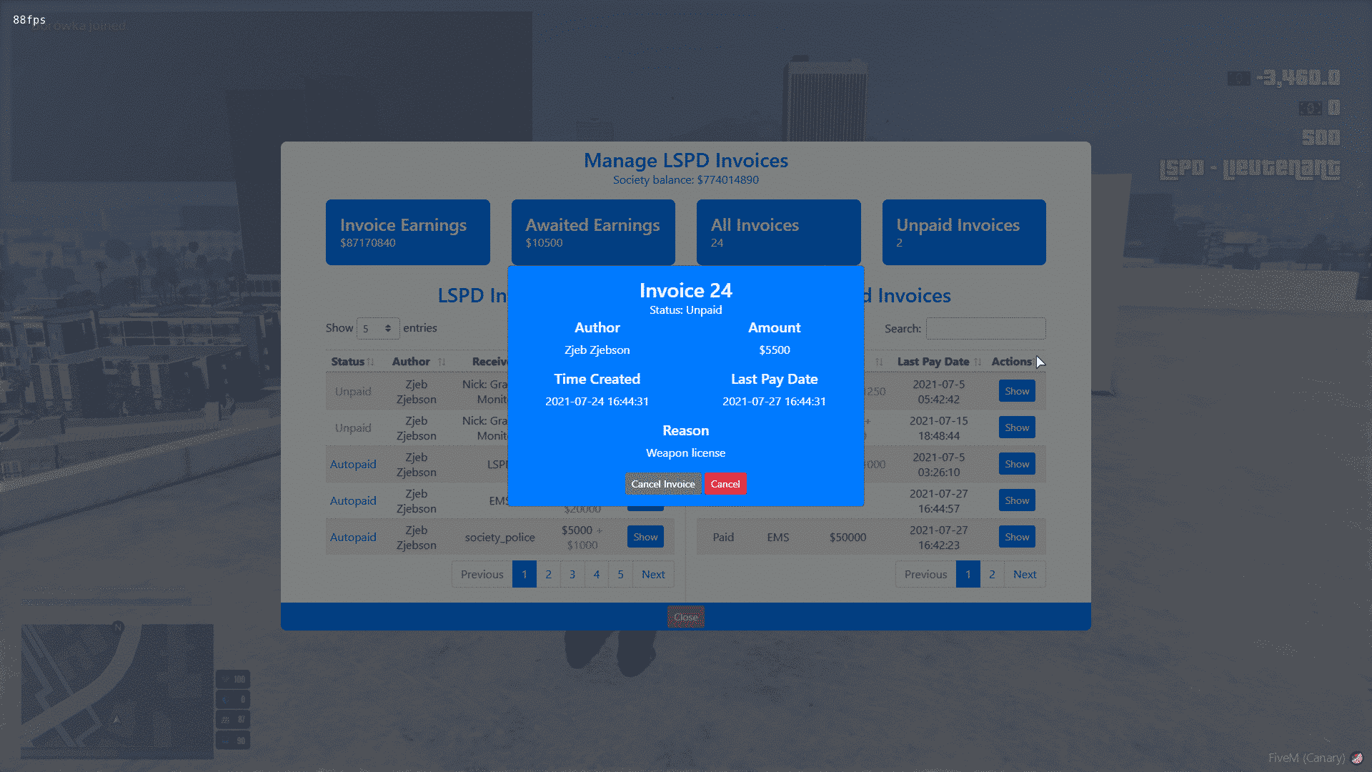The image size is (1372, 772).
Task: Sort left table by Status column
Action: click(x=352, y=362)
